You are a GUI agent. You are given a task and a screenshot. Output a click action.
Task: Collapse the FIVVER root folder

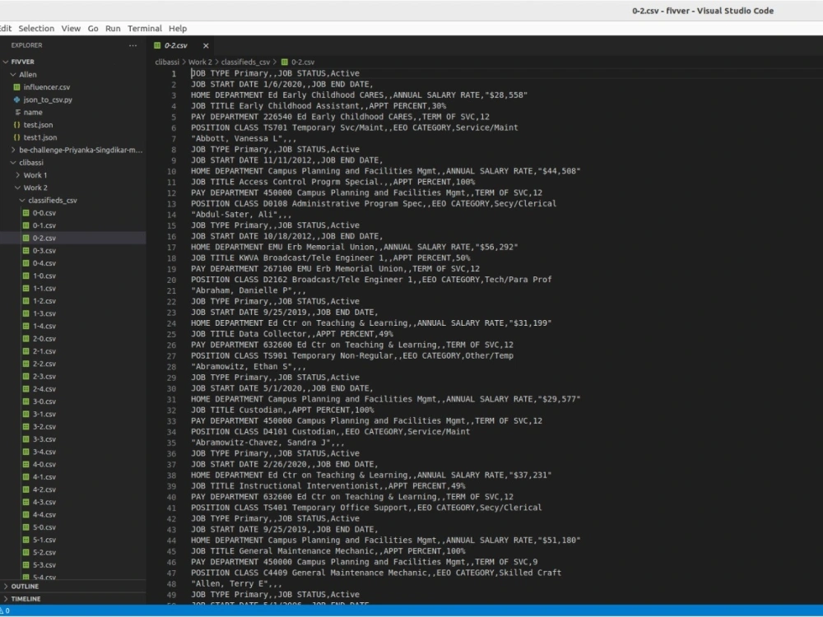tap(6, 62)
